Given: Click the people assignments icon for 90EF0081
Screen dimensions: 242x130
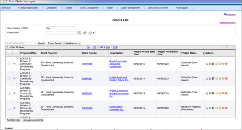Looking at the screenshot, I should (x=213, y=79).
